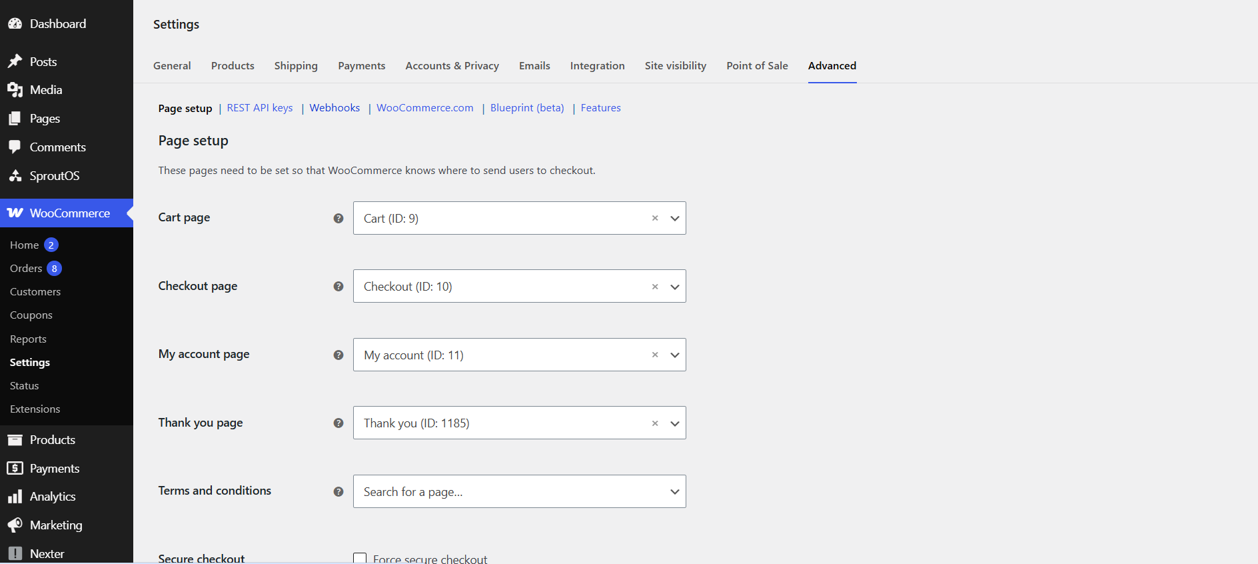Open Orders in WooCommerce submenu
The width and height of the screenshot is (1258, 564).
click(26, 268)
